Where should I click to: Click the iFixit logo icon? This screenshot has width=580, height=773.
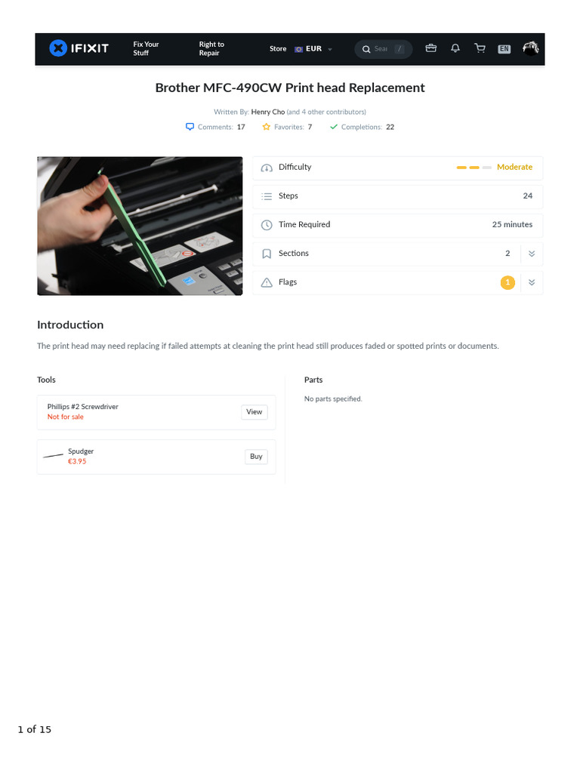(x=58, y=48)
